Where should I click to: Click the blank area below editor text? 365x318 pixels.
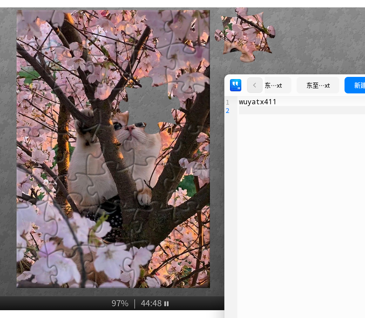[301, 209]
